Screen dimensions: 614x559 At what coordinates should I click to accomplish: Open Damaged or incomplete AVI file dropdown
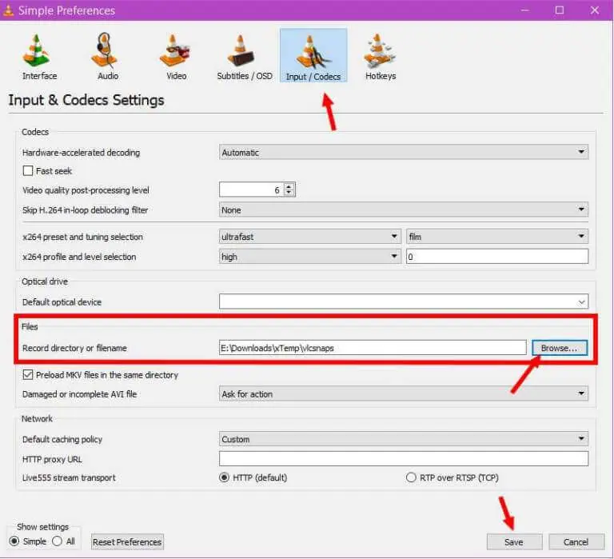coord(403,393)
